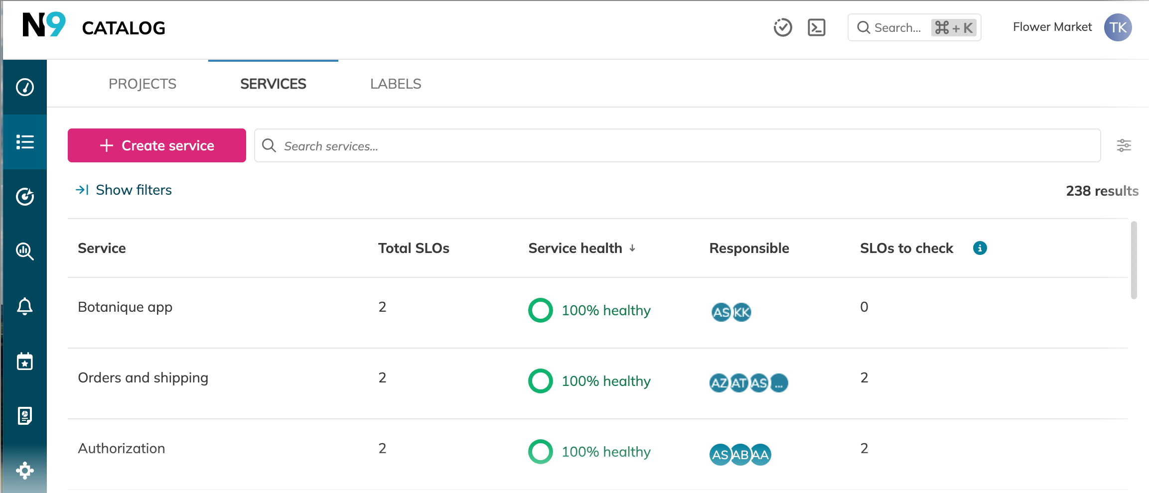Viewport: 1149px width, 493px height.
Task: Click the Create service button
Action: click(x=157, y=145)
